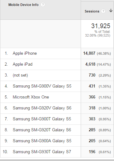The width and height of the screenshot is (114, 161).
Task: Open Samsung SM-G920V Galaxy S6 link
Action: pos(42,108)
